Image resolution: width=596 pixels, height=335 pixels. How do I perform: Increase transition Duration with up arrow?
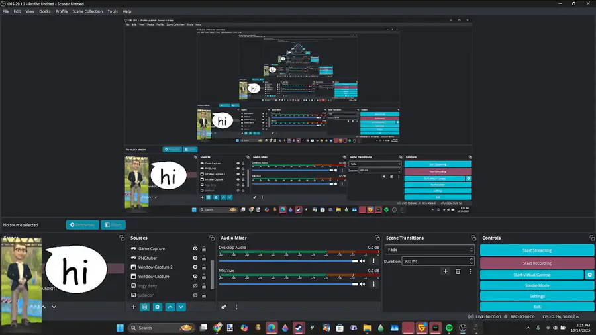click(x=472, y=259)
